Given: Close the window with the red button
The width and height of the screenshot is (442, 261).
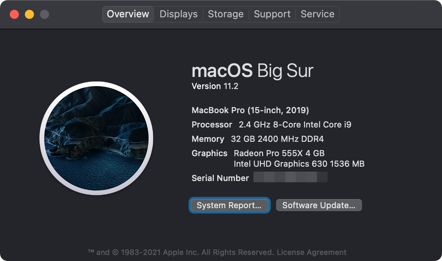Looking at the screenshot, I should [x=14, y=14].
